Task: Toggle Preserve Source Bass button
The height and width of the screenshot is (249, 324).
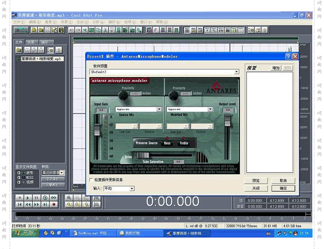Action: [x=167, y=143]
